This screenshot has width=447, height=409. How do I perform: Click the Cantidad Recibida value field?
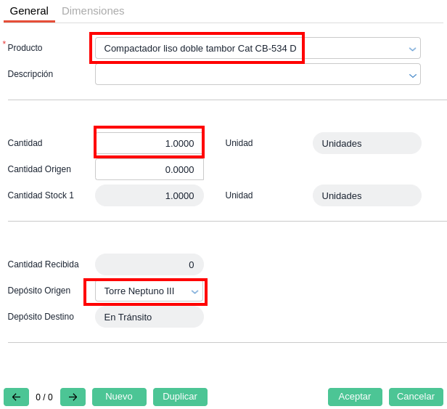pyautogui.click(x=149, y=264)
